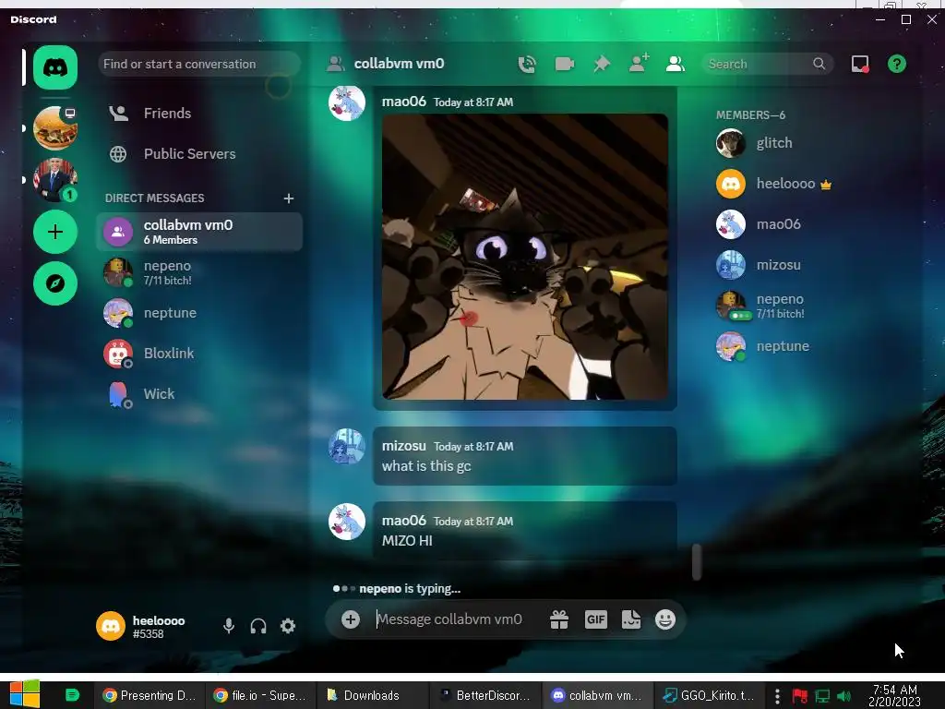Select the collabvm vm0 group DM
This screenshot has width=945, height=709.
click(199, 232)
